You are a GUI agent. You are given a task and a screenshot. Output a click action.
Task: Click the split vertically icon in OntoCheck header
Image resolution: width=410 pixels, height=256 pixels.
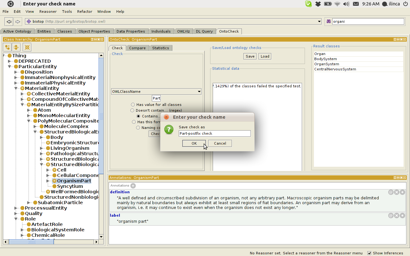(395, 39)
